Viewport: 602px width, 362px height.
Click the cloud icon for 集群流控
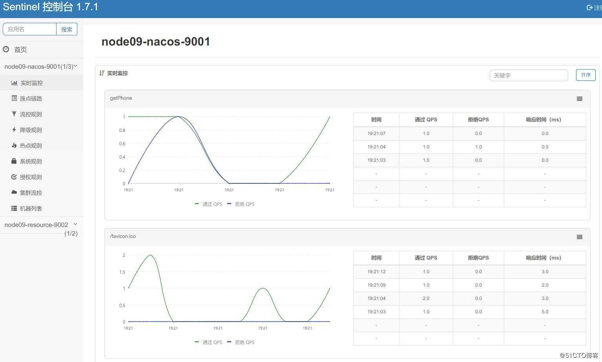pyautogui.click(x=14, y=192)
